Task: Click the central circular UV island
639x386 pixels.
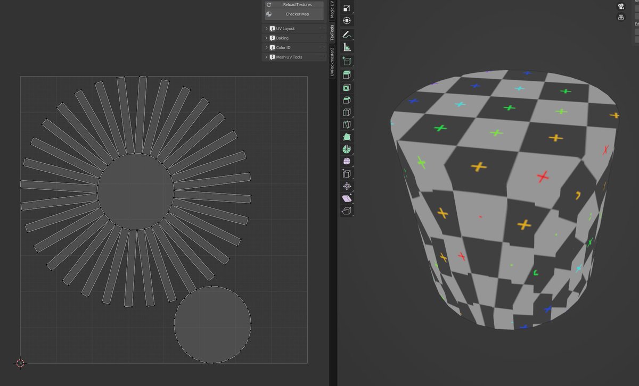Action: pyautogui.click(x=136, y=192)
